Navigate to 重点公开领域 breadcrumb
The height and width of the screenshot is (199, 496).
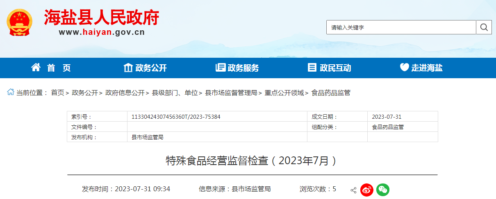[x=284, y=93]
